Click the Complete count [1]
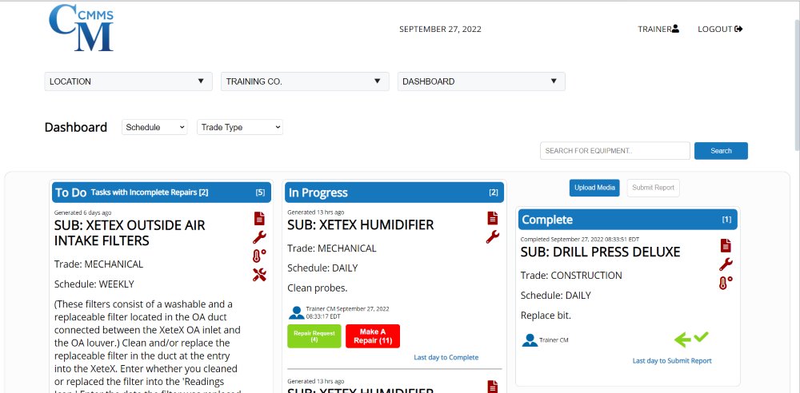The image size is (800, 393). point(726,220)
